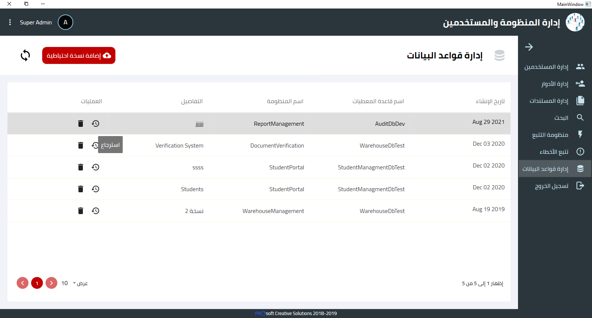Delete the Students StudentPortal backup
This screenshot has width=592, height=318.
pyautogui.click(x=81, y=189)
